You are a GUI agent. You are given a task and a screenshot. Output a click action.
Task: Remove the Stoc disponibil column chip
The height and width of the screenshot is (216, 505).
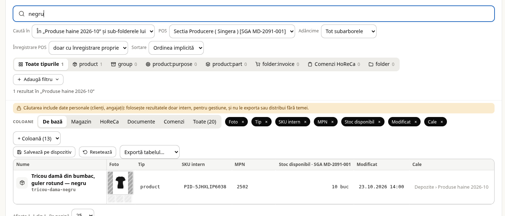pos(379,122)
